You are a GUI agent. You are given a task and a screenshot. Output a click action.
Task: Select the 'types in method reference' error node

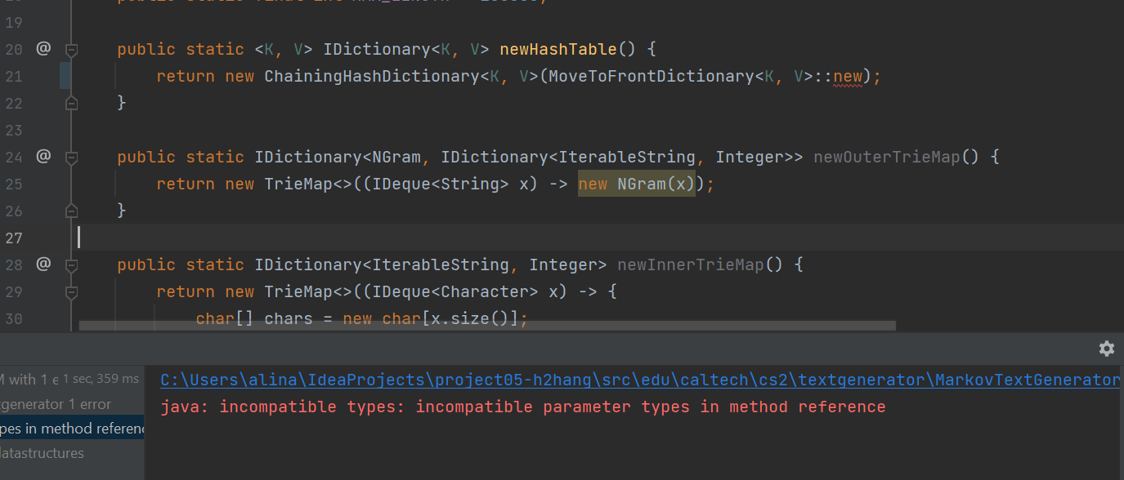(x=72, y=429)
